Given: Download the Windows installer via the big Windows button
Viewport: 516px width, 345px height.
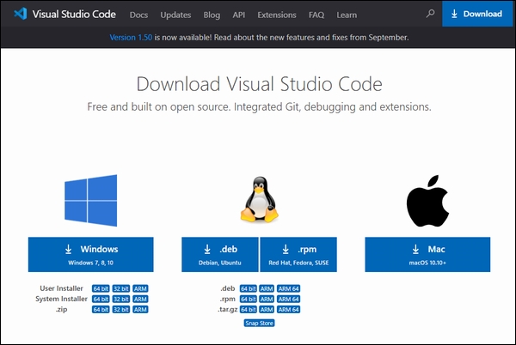Looking at the screenshot, I should tap(91, 254).
